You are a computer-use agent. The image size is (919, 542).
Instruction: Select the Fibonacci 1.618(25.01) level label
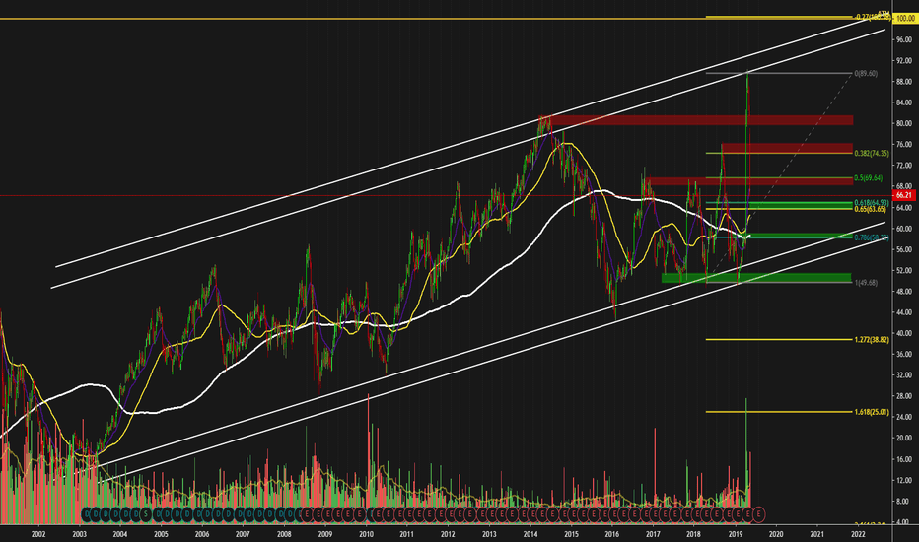click(x=872, y=413)
